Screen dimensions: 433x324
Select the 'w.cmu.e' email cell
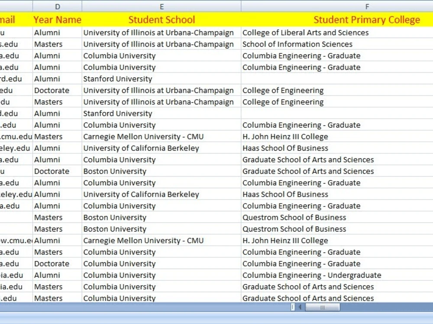coord(16,240)
